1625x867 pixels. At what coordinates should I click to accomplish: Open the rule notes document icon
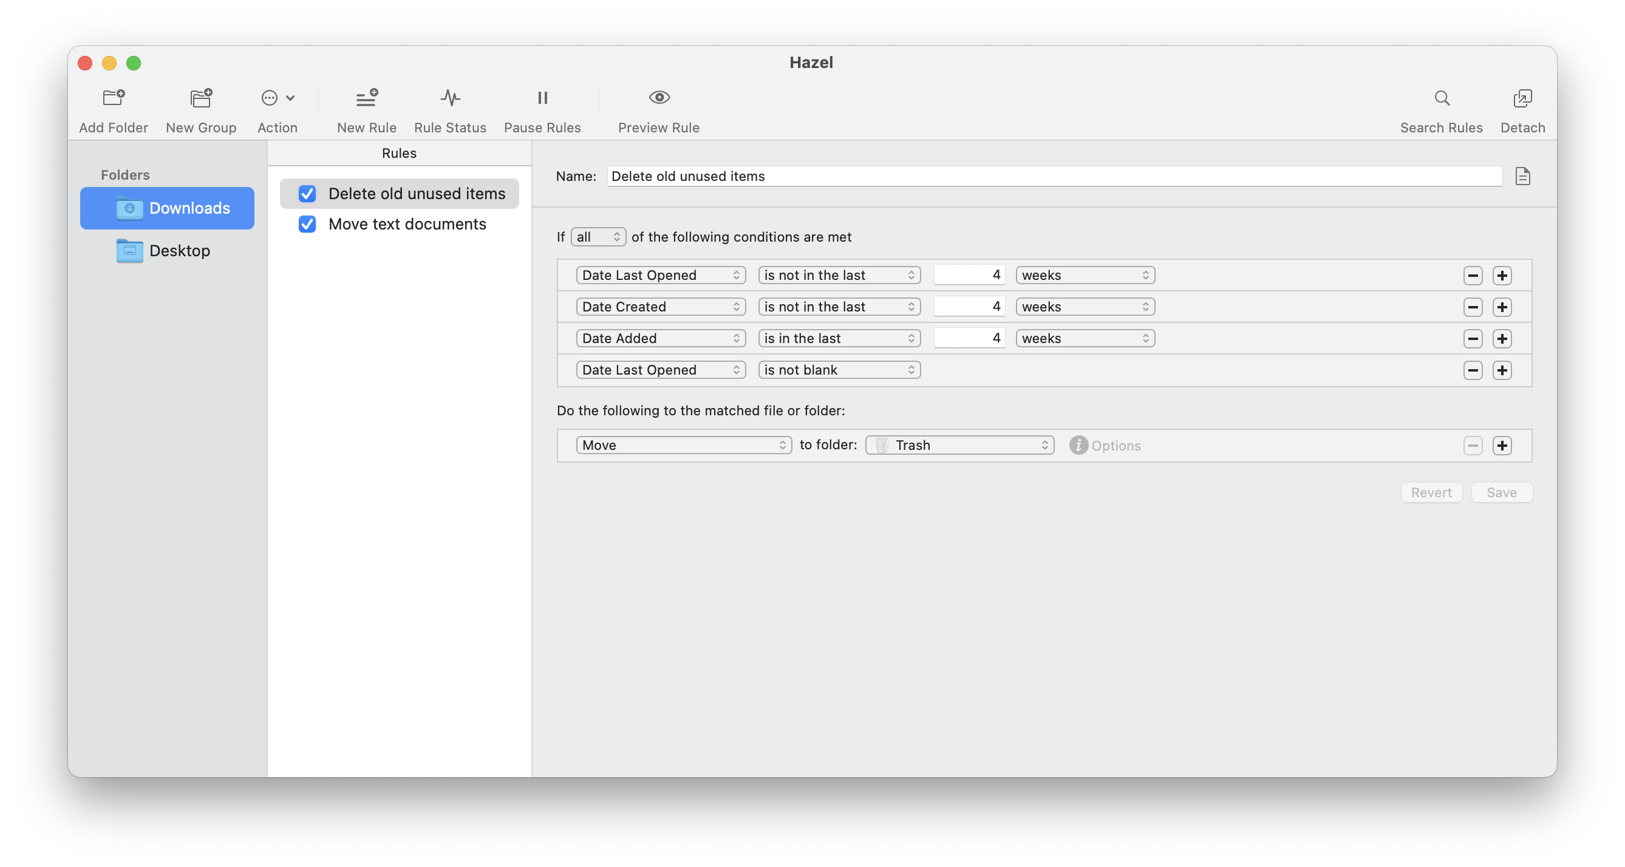click(x=1522, y=176)
